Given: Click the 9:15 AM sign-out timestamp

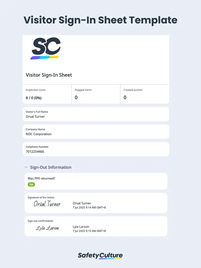Looking at the screenshot, I should (x=89, y=231).
